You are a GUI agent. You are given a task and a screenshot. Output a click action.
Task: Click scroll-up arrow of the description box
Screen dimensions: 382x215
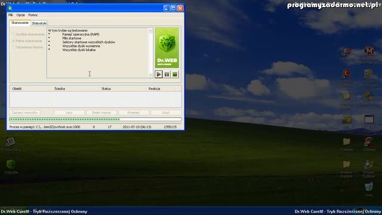150,31
